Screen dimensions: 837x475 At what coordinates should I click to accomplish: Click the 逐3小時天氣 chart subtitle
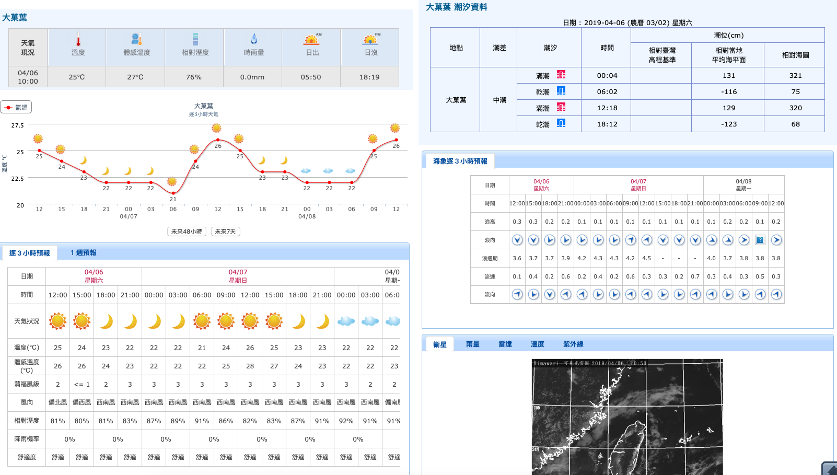point(204,114)
